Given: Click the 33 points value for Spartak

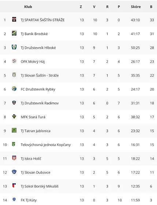Looking at the screenshot, I should pos(152,20).
